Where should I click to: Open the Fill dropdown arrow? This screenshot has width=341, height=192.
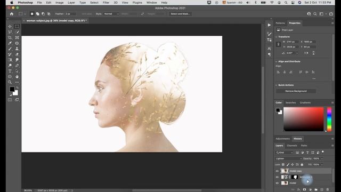tap(322, 165)
